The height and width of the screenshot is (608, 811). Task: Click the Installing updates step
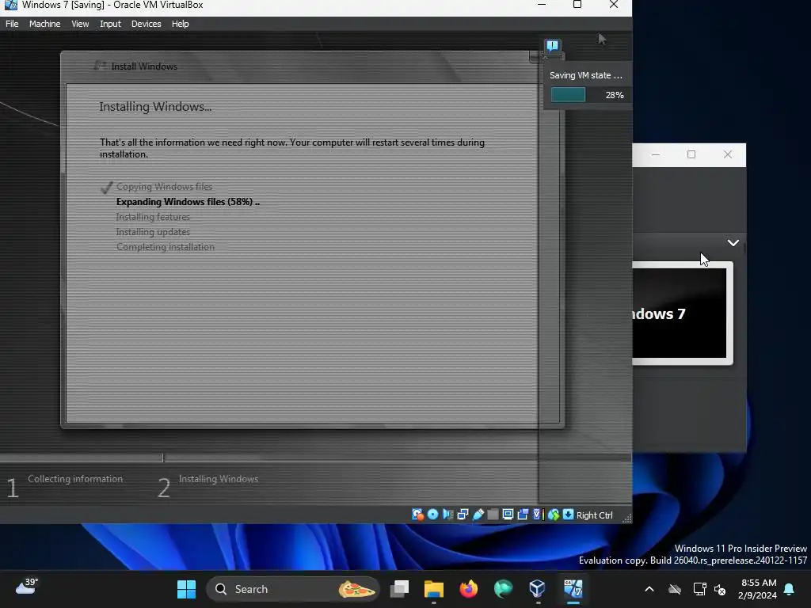point(153,232)
